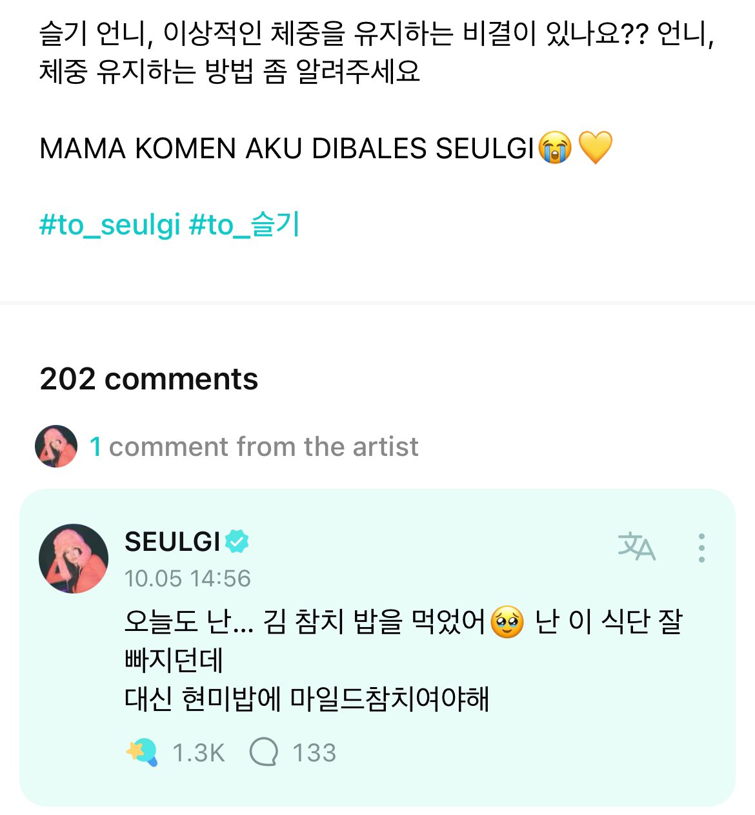This screenshot has width=755, height=815.
Task: Click the reply speech bubble icon
Action: (263, 752)
